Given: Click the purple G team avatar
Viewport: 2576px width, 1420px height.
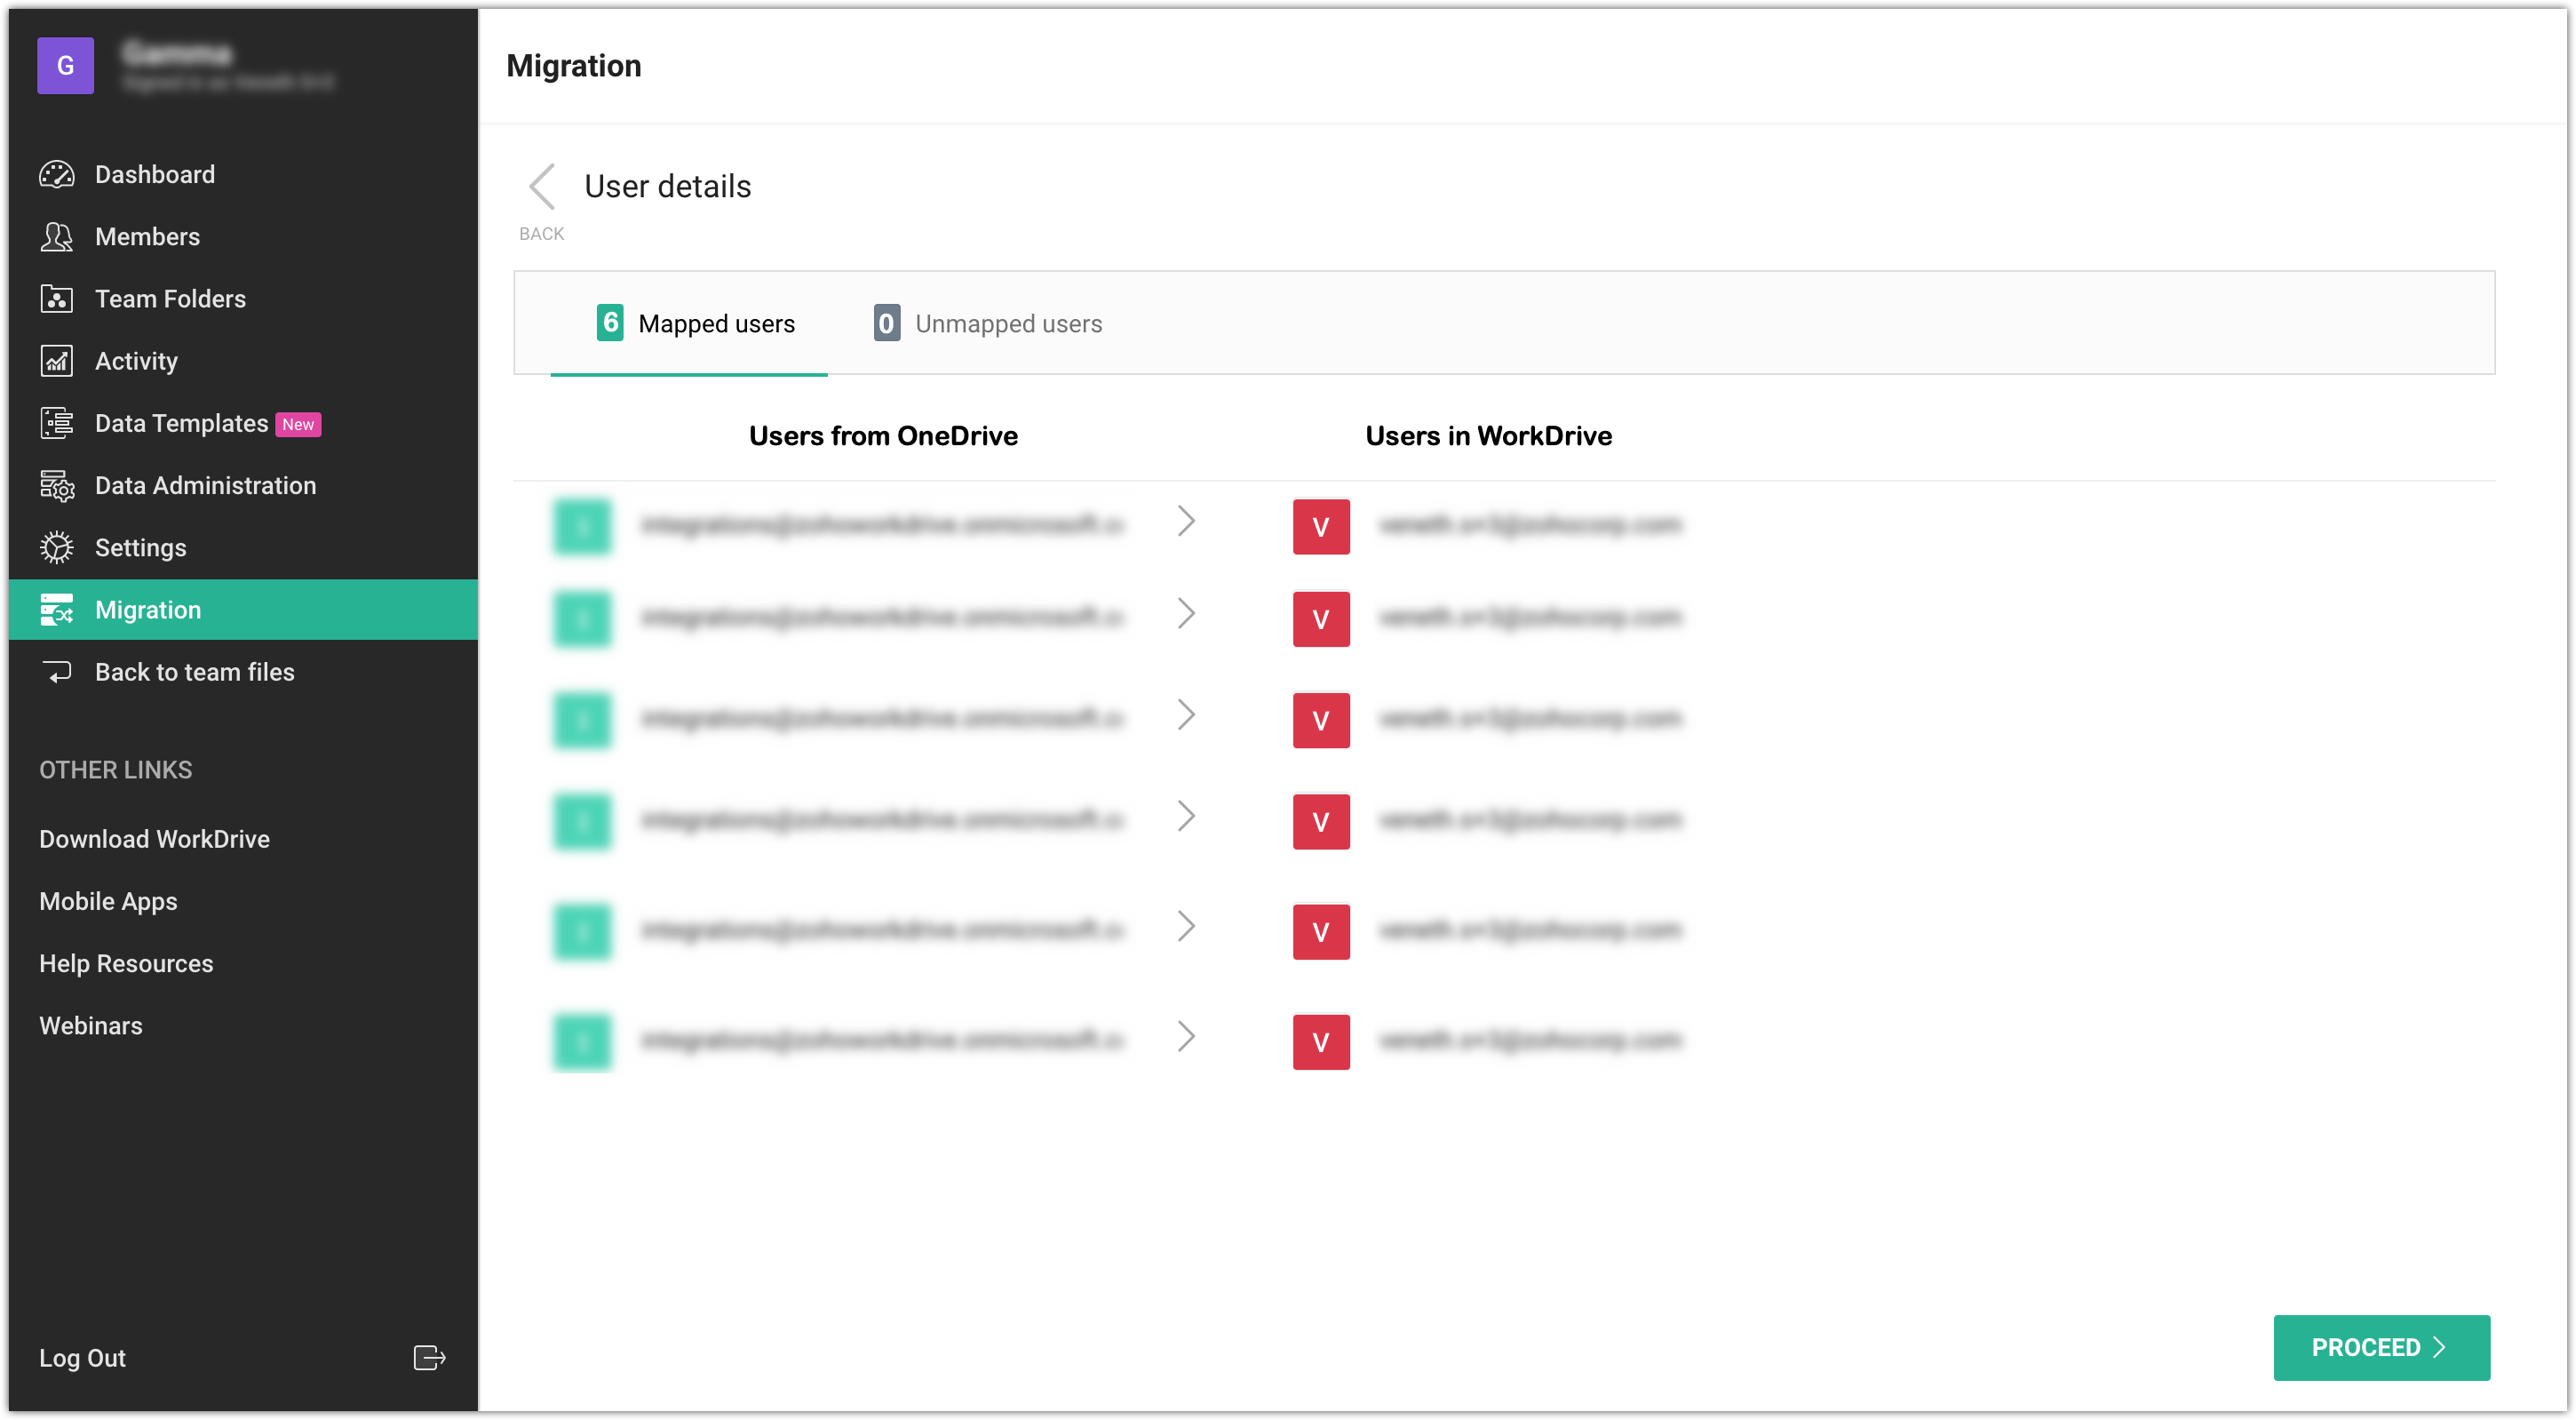Looking at the screenshot, I should click(x=65, y=66).
